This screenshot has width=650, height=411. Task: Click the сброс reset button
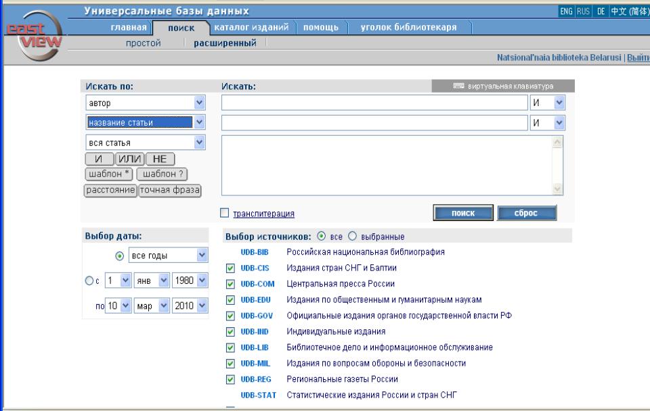pyautogui.click(x=527, y=213)
